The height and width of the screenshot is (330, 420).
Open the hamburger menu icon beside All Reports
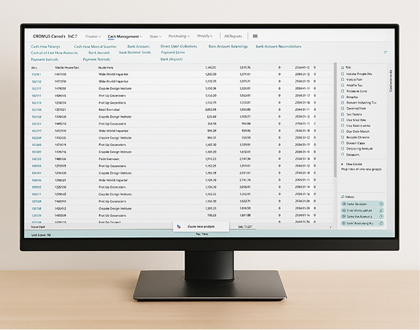(255, 36)
